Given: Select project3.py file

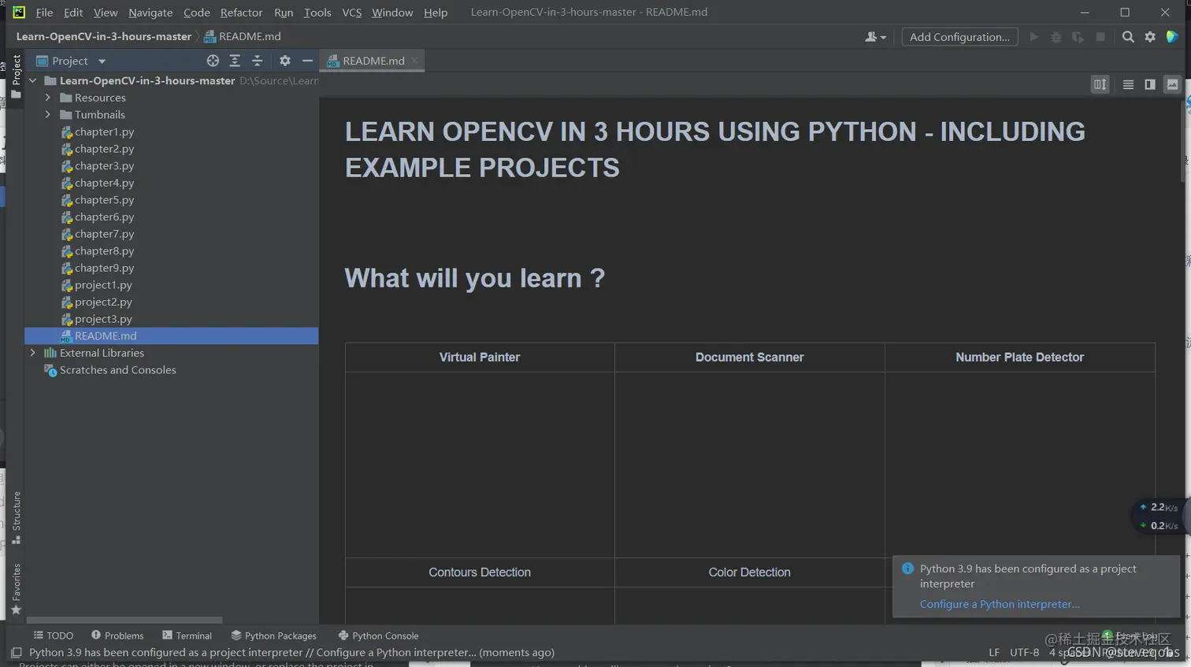Looking at the screenshot, I should (x=103, y=319).
